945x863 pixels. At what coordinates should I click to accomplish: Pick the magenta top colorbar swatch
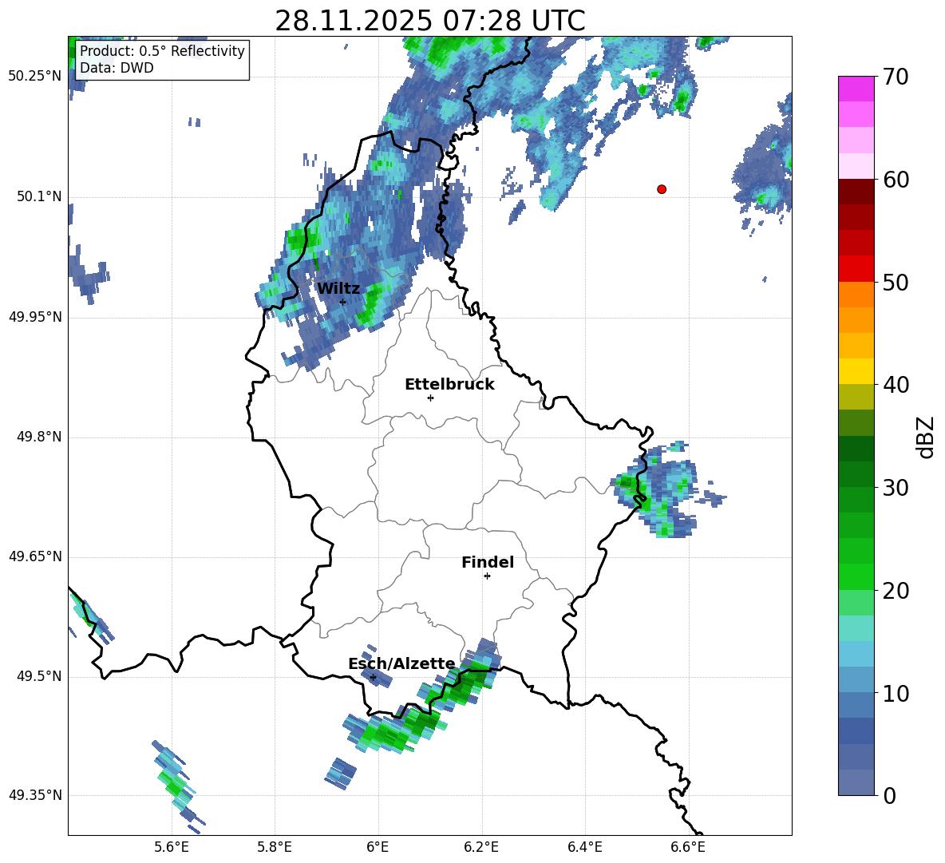pos(856,89)
